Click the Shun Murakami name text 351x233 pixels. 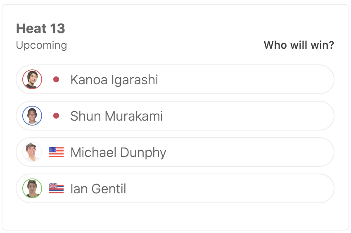pos(116,116)
